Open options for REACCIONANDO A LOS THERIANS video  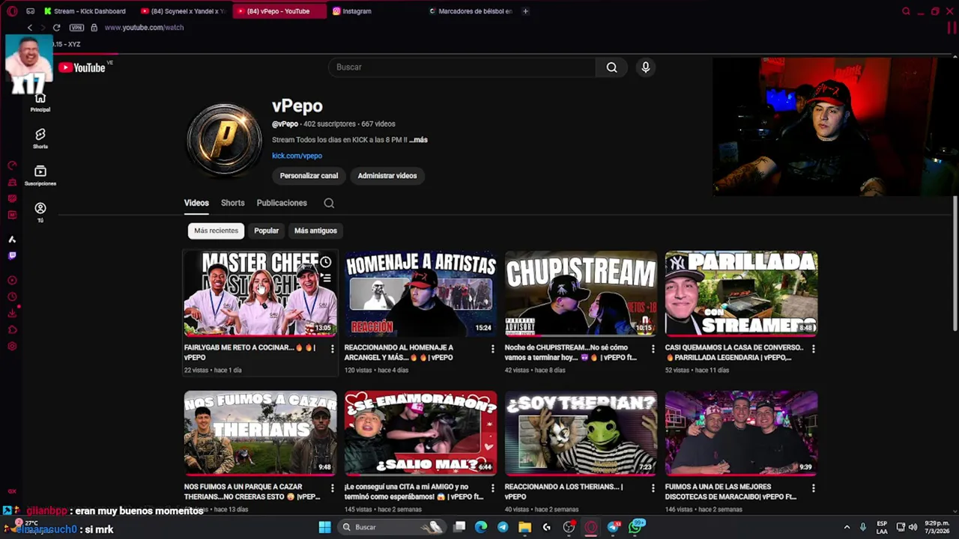[x=653, y=488]
